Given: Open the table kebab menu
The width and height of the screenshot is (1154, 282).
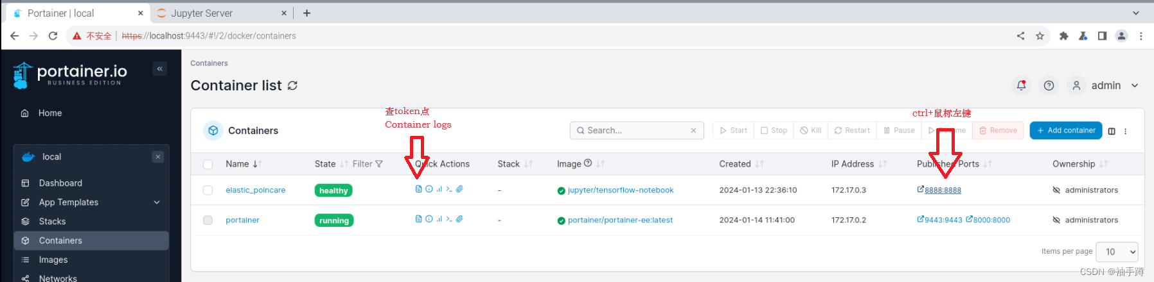Looking at the screenshot, I should (x=1125, y=131).
